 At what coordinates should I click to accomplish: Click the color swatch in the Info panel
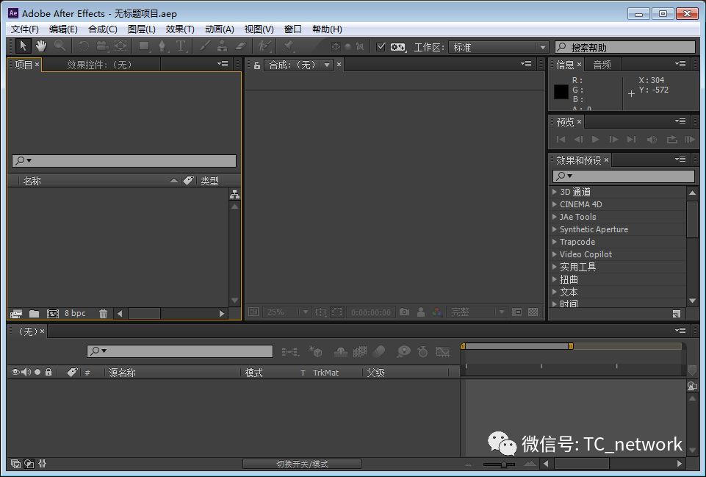(561, 92)
